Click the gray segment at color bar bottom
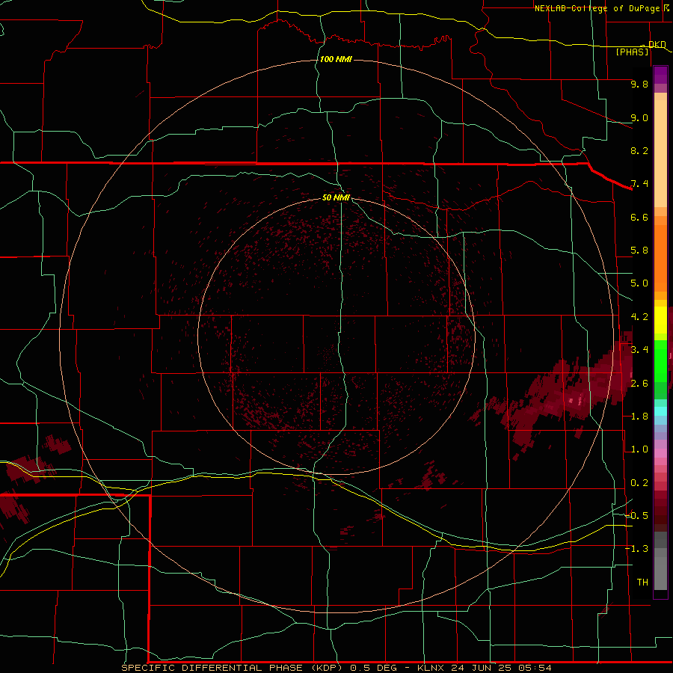673x673 pixels. coord(660,573)
